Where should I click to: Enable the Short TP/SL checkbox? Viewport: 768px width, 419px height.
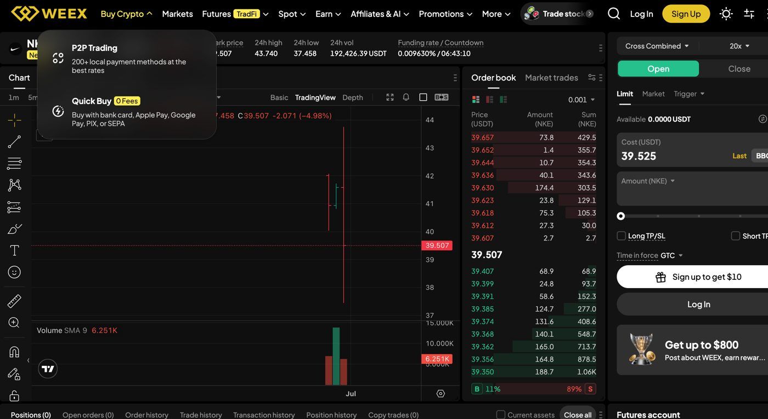[x=736, y=236]
